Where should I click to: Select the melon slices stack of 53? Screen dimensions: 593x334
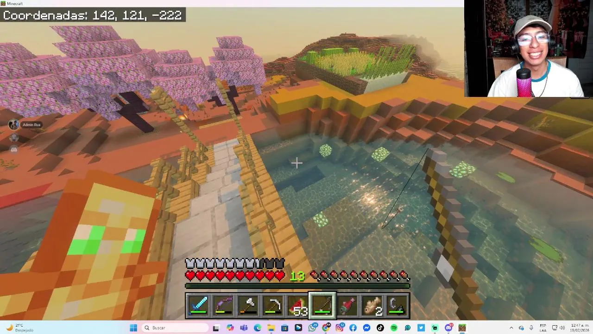(x=298, y=306)
